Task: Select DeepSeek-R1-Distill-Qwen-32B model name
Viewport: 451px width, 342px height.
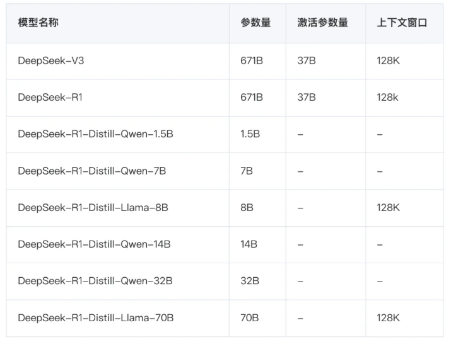Action: point(95,281)
